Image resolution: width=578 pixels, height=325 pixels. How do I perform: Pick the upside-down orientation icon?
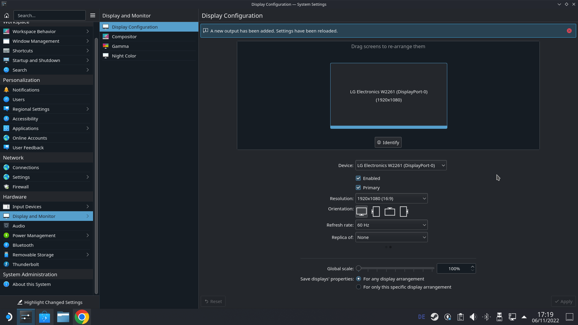click(x=390, y=212)
